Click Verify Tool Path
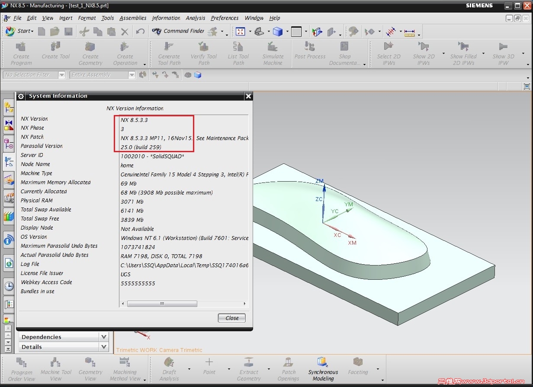 click(204, 53)
